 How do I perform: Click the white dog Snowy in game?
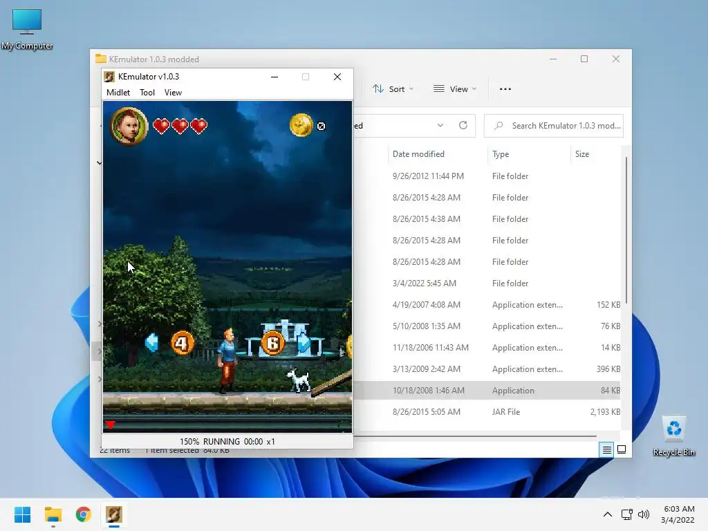(x=299, y=380)
